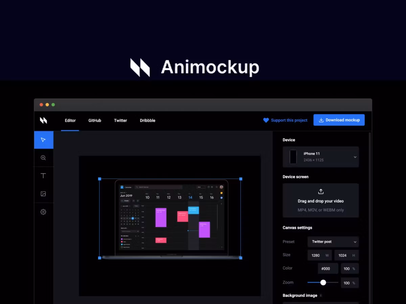The image size is (406, 304).
Task: Click the color hex field #000
Action: (x=328, y=269)
